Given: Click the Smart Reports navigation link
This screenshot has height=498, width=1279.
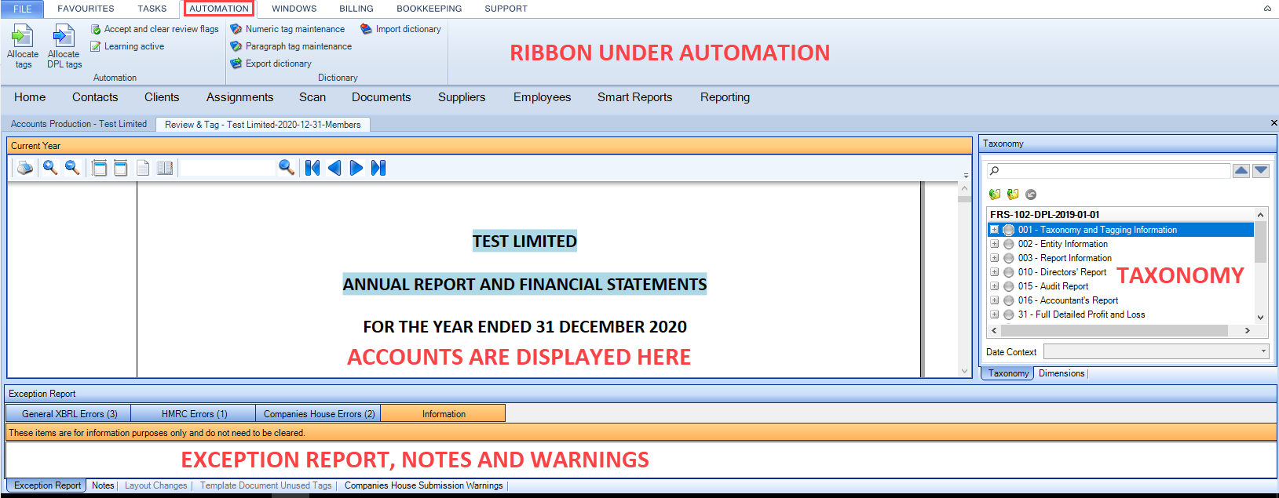Looking at the screenshot, I should click(634, 97).
